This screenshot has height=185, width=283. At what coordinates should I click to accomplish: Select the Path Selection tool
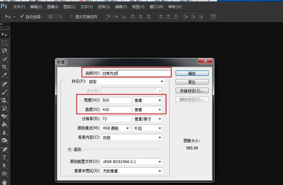(4, 165)
